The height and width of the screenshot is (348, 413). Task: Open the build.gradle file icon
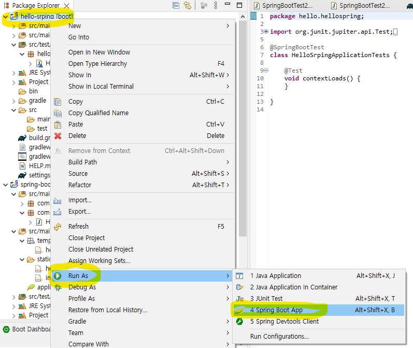click(22, 138)
